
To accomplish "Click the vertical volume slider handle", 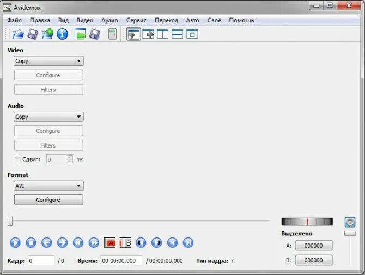I will coord(350,234).
